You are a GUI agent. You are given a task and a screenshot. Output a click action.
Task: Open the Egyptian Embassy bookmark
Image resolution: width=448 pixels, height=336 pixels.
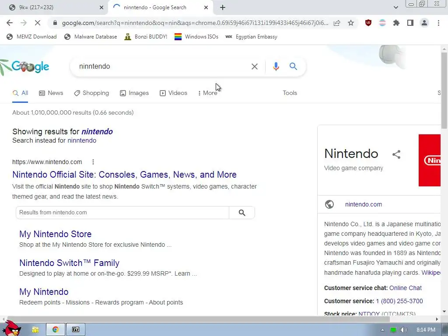(x=251, y=37)
